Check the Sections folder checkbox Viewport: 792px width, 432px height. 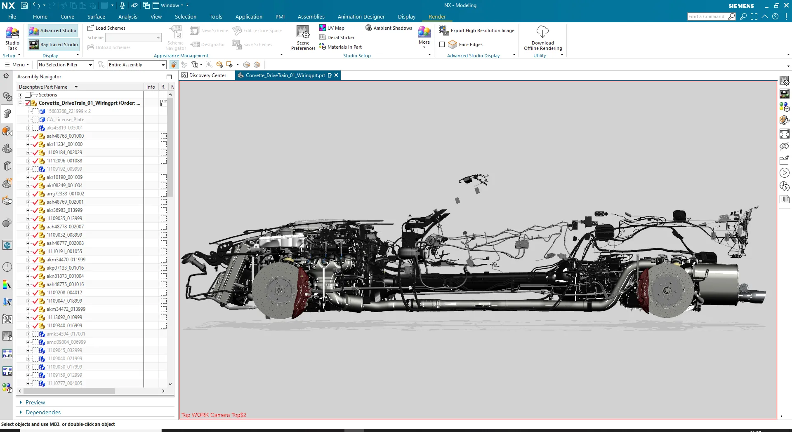(28, 95)
